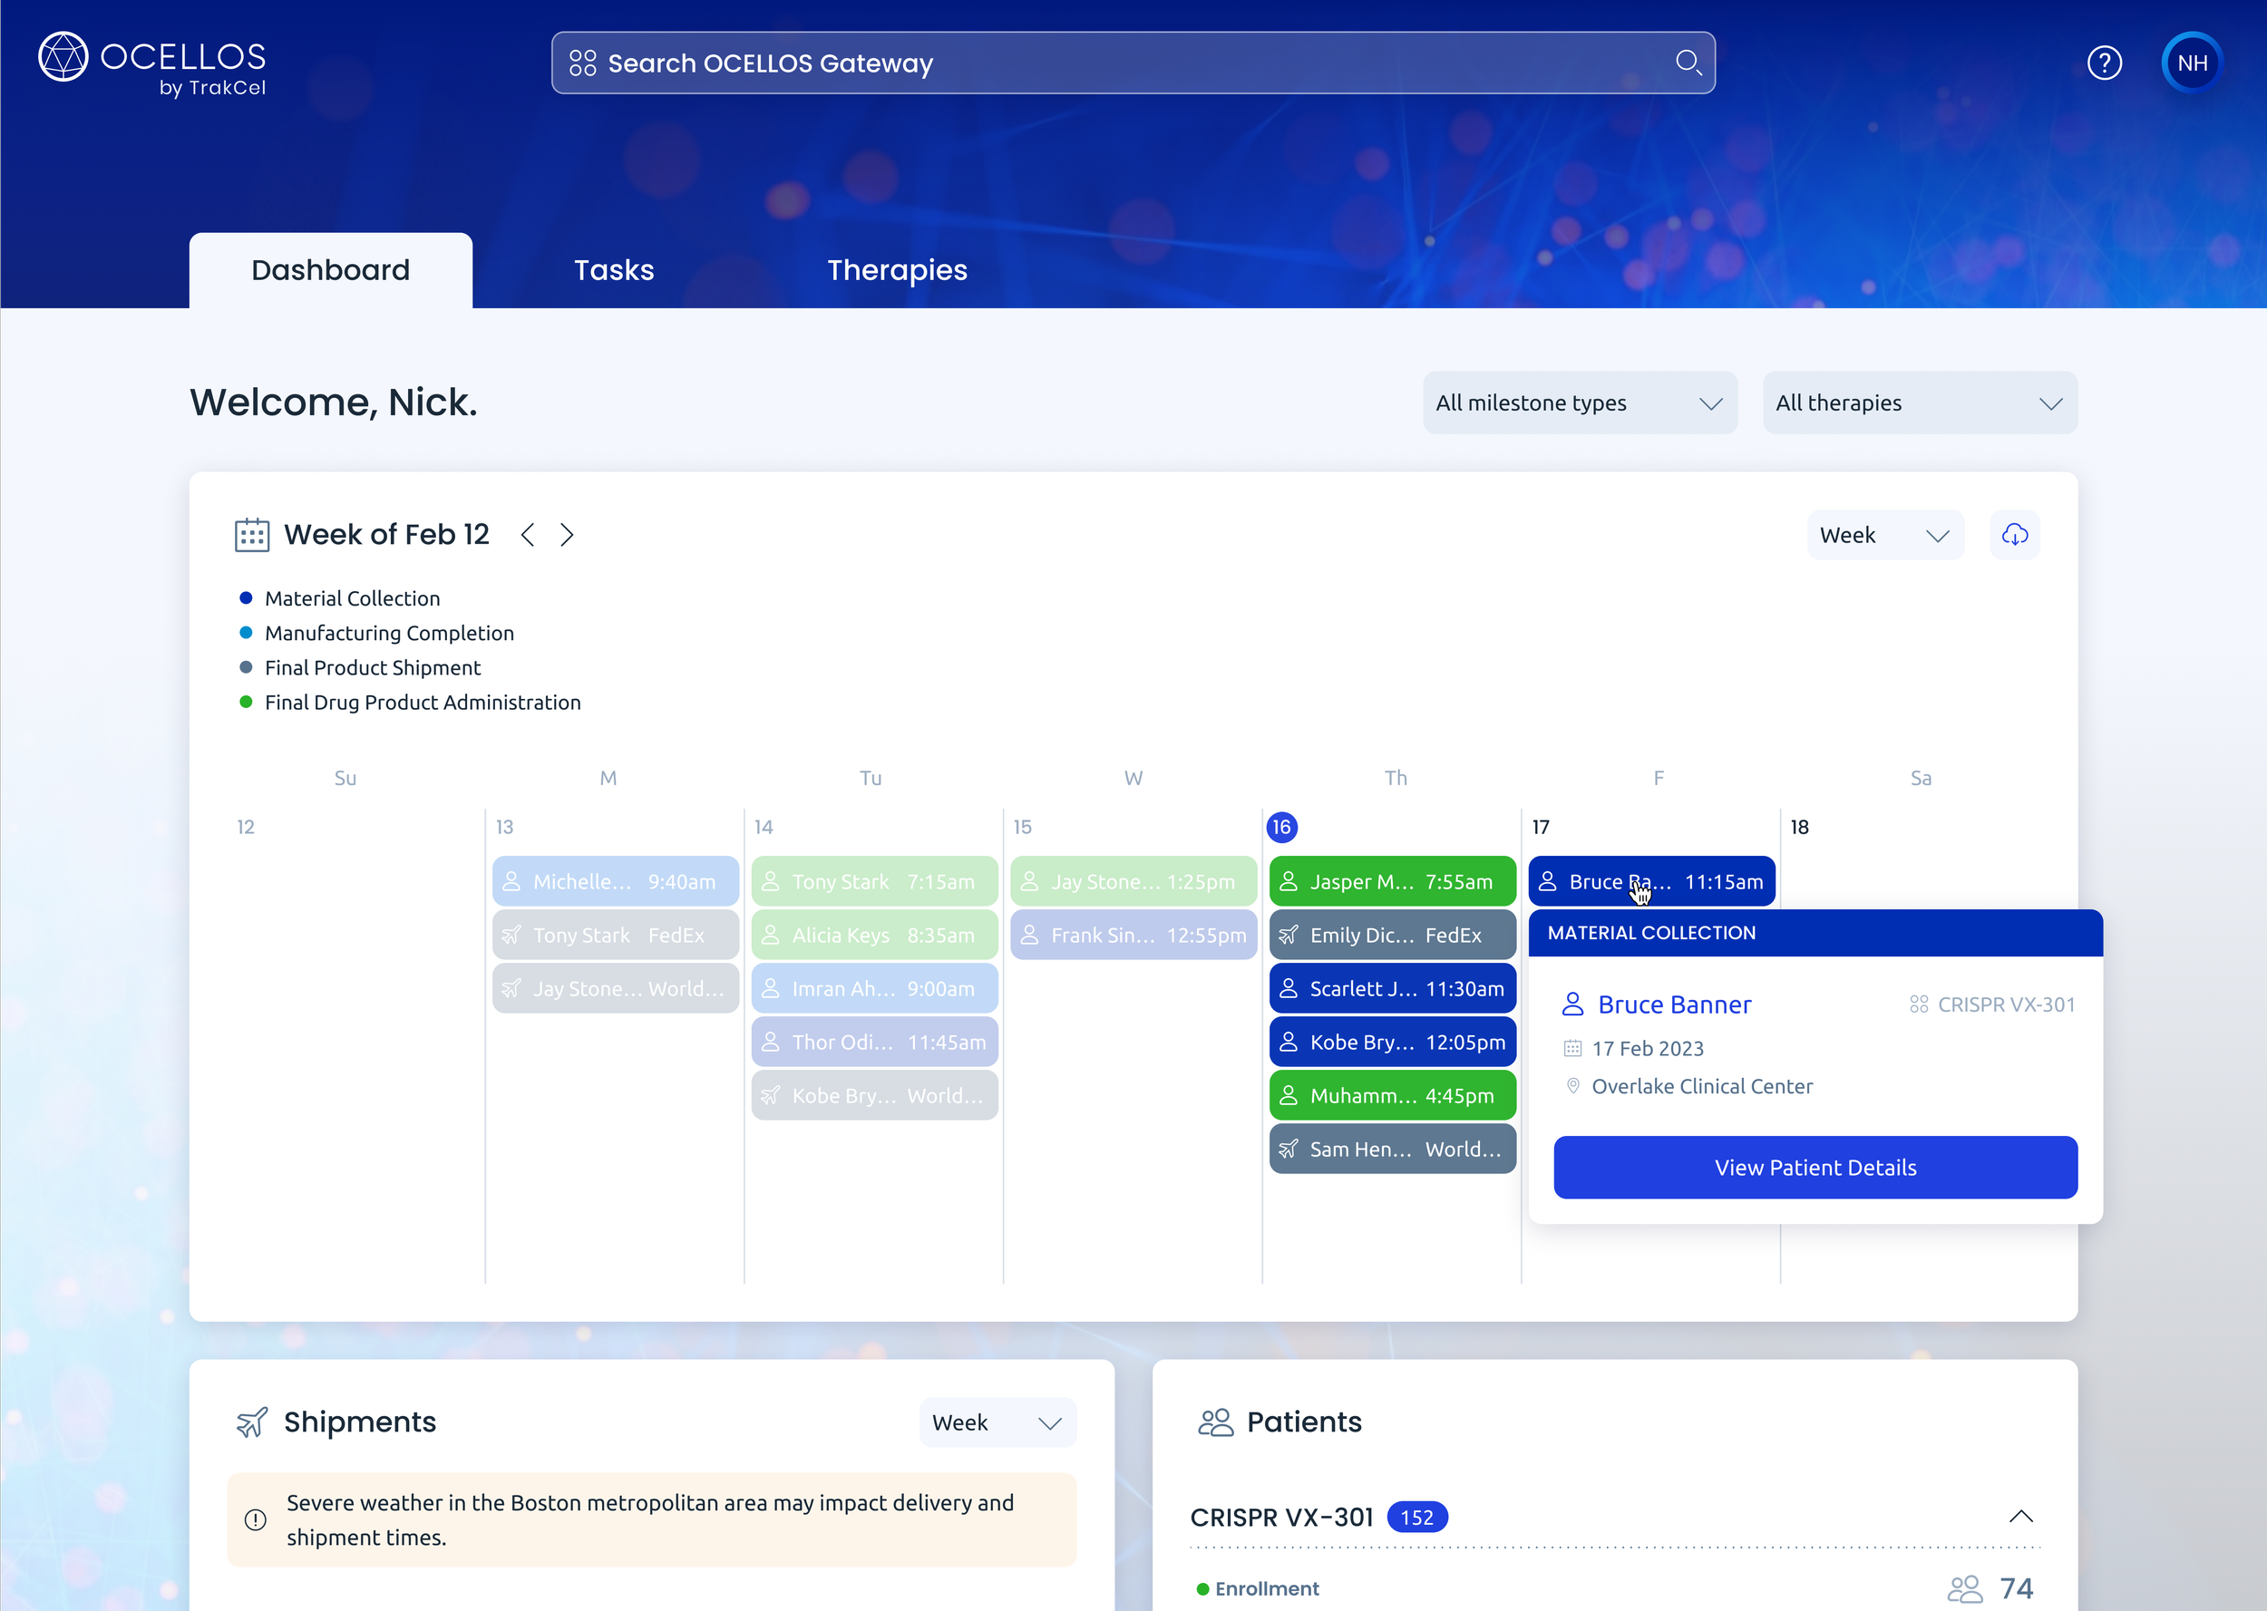The height and width of the screenshot is (1611, 2267).
Task: Go to previous week arrow
Action: [528, 535]
